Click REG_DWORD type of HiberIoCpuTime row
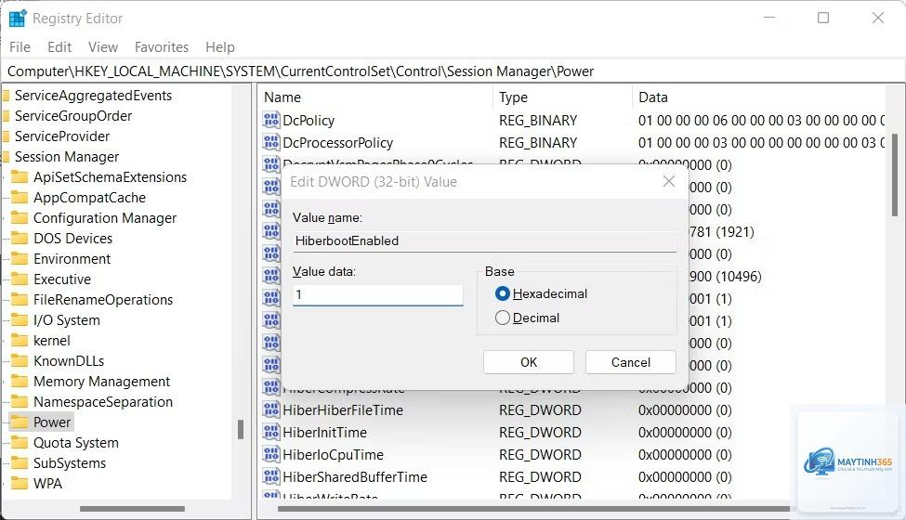Viewport: 906px width, 520px height. point(540,454)
